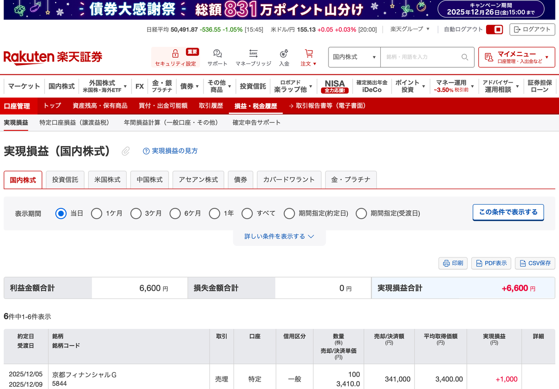Select the 当日 display period radio button

[x=61, y=213]
